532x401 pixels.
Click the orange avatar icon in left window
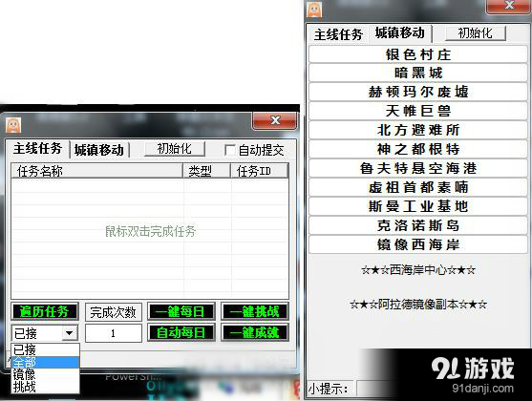(13, 125)
